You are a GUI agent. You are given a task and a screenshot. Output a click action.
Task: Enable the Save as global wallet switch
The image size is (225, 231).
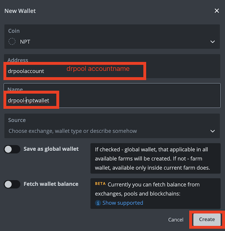12,149
